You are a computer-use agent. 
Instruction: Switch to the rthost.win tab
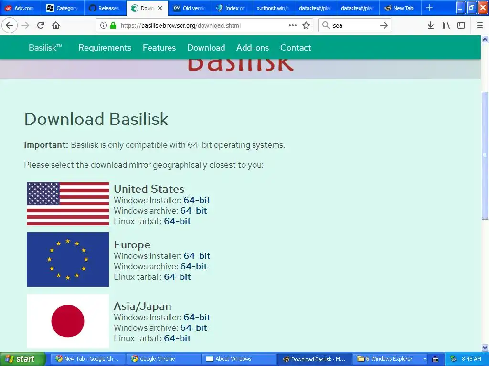pos(274,8)
